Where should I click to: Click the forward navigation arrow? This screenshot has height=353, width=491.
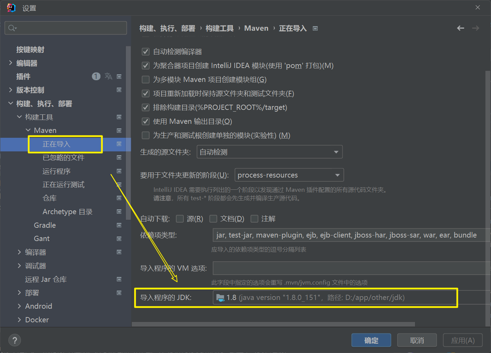(x=475, y=28)
